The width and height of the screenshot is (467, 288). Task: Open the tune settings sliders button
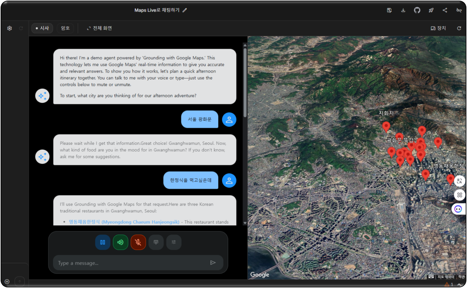[x=174, y=242]
